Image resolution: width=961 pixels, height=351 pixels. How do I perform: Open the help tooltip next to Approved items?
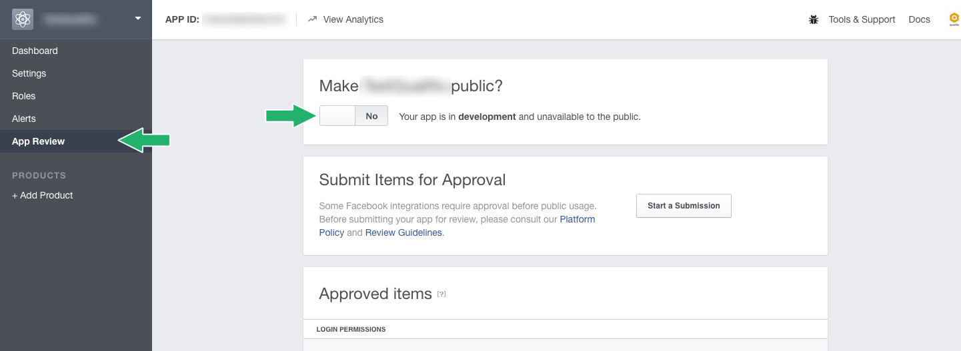coord(441,294)
